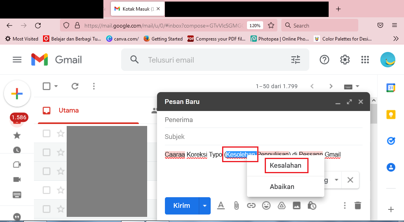This screenshot has width=404, height=222.
Task: Open the Most Visited bookmark folder
Action: (x=22, y=39)
